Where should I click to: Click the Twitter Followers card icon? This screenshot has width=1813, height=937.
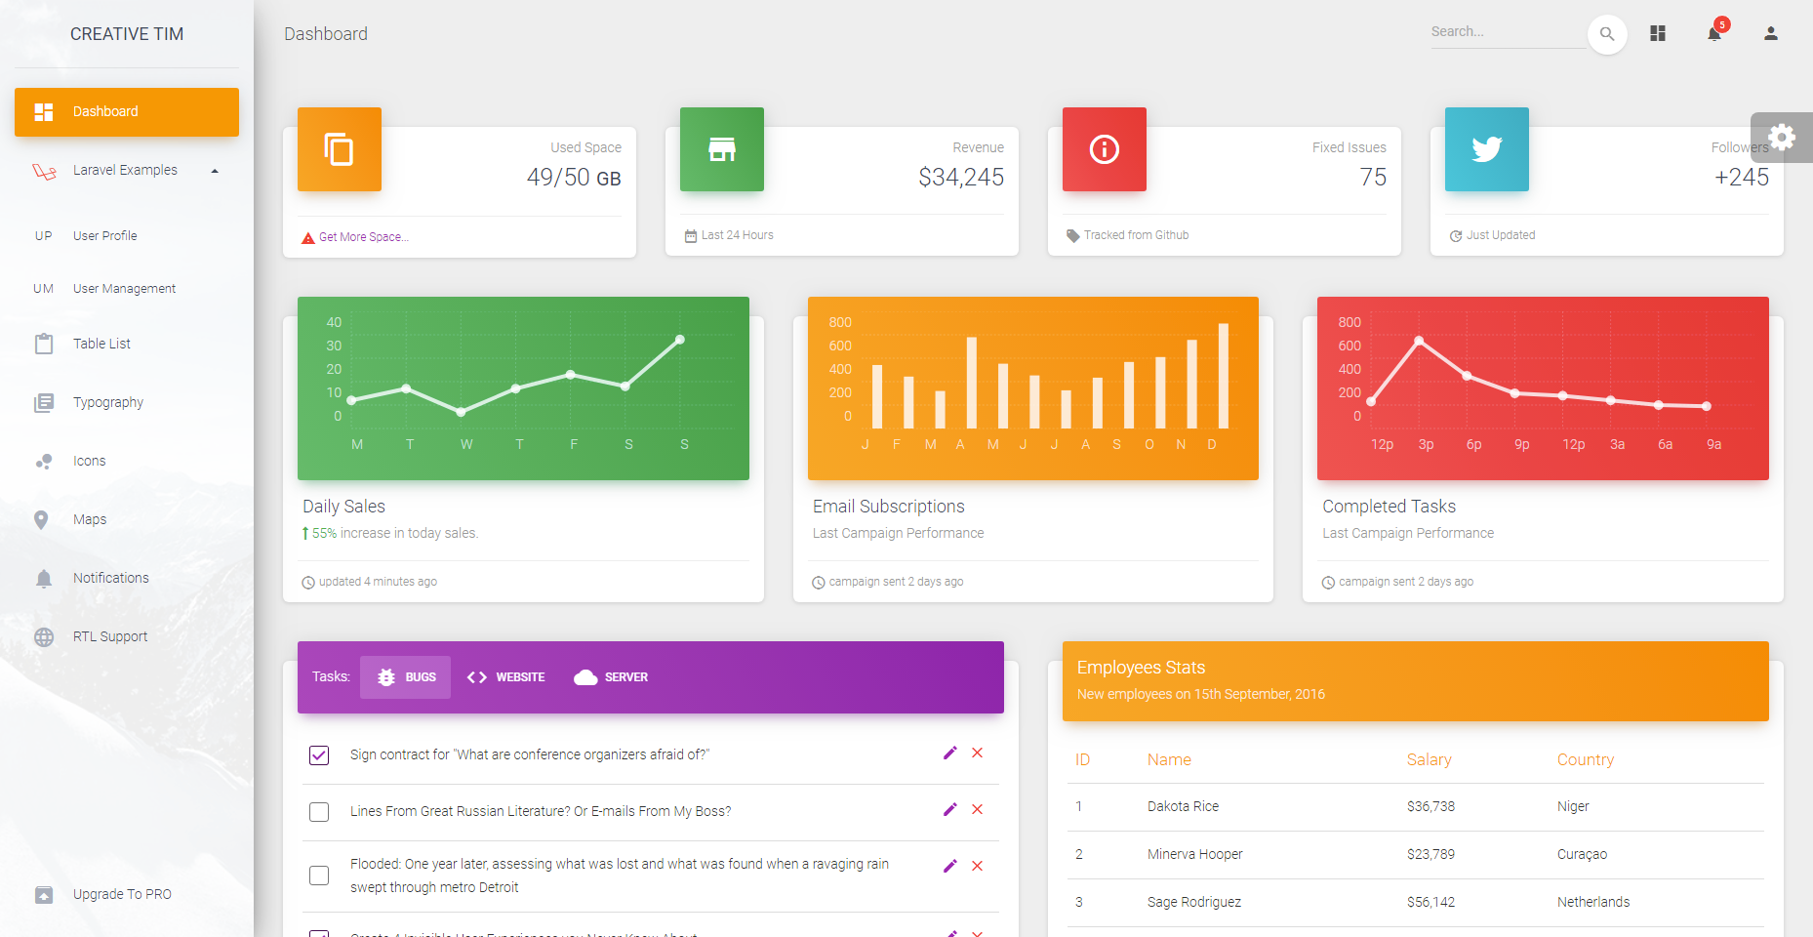(1486, 149)
